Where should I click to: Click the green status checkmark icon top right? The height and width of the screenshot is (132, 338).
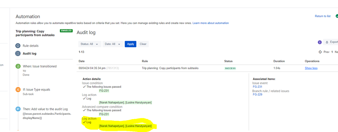[337, 16]
